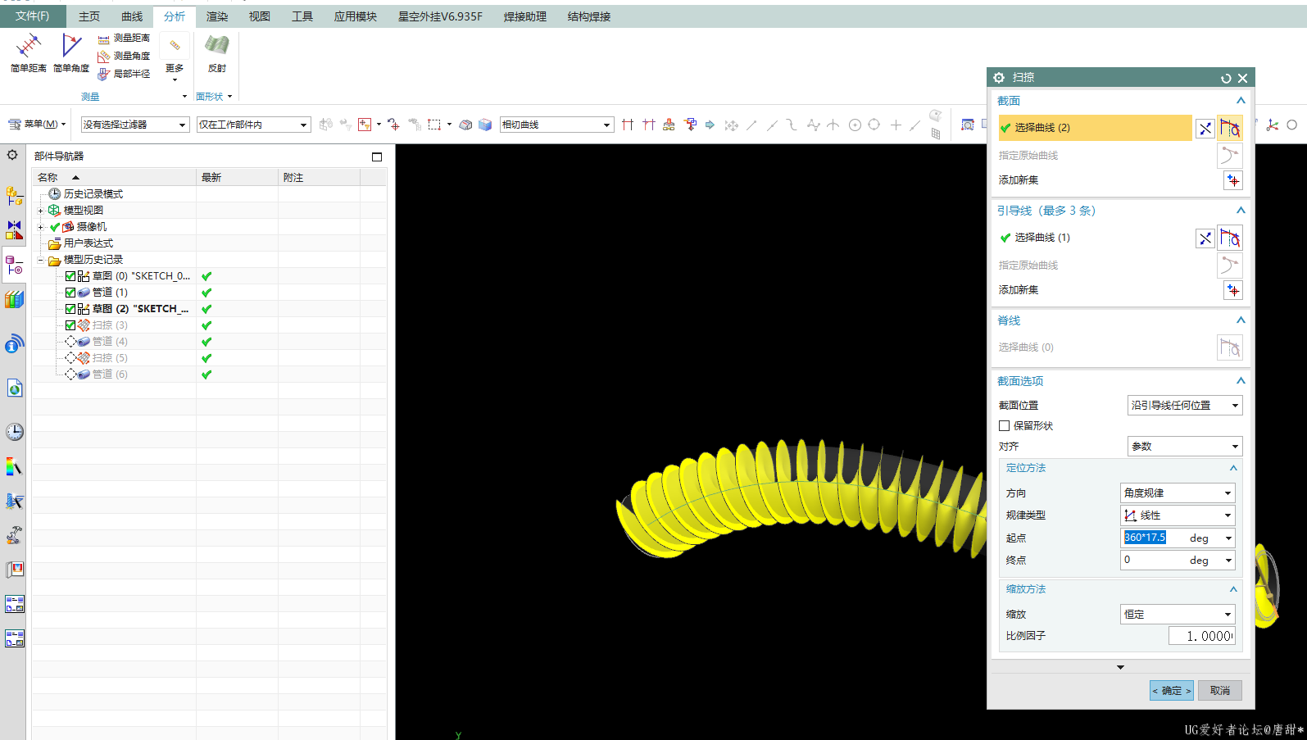The width and height of the screenshot is (1307, 740).
Task: Select the Simple Distance (简单距离) measure tool
Action: tap(29, 52)
